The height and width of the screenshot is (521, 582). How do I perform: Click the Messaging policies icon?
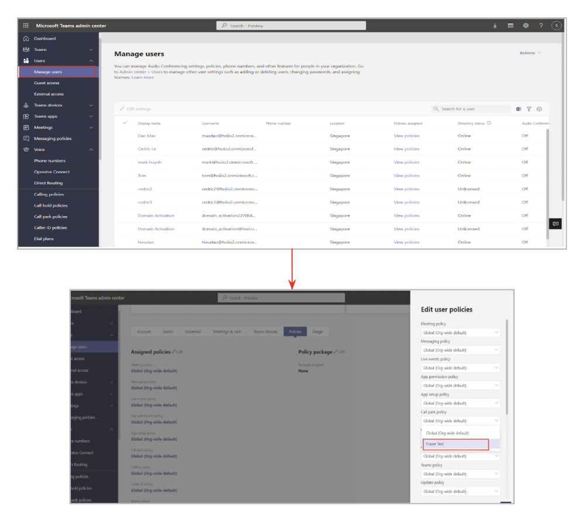[26, 138]
